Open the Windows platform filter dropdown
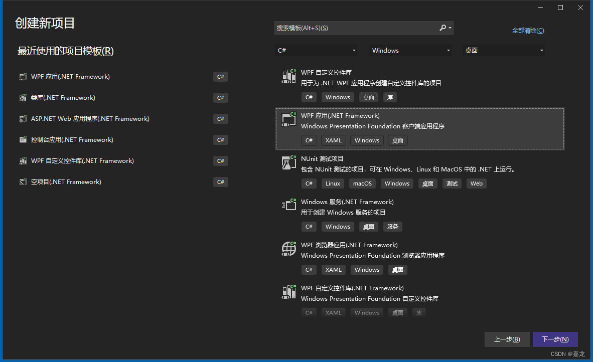 click(410, 50)
